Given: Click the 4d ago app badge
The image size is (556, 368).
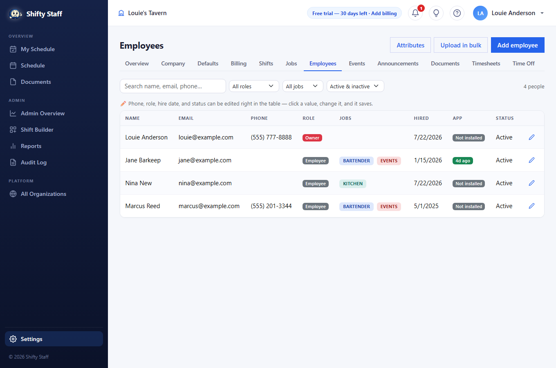Looking at the screenshot, I should (463, 161).
